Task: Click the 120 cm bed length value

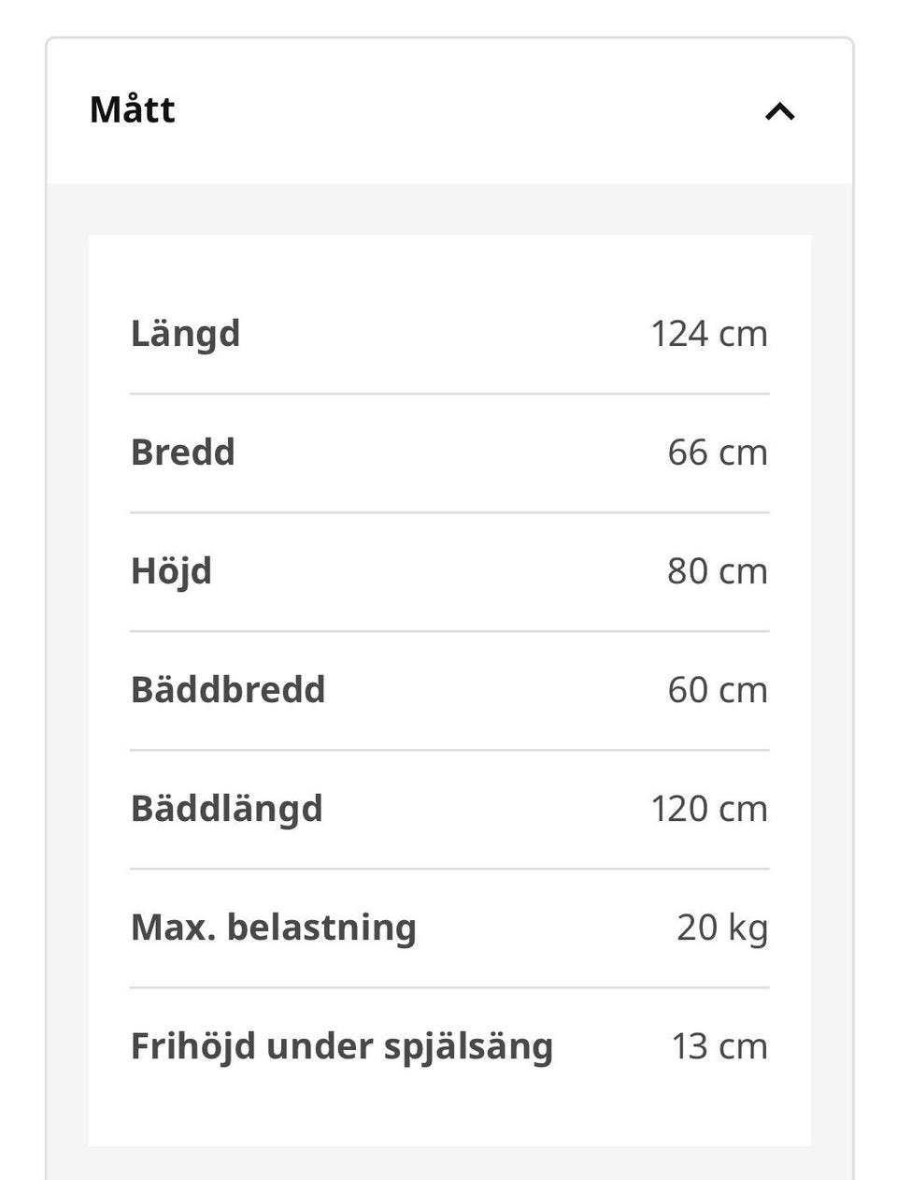Action: pos(709,809)
